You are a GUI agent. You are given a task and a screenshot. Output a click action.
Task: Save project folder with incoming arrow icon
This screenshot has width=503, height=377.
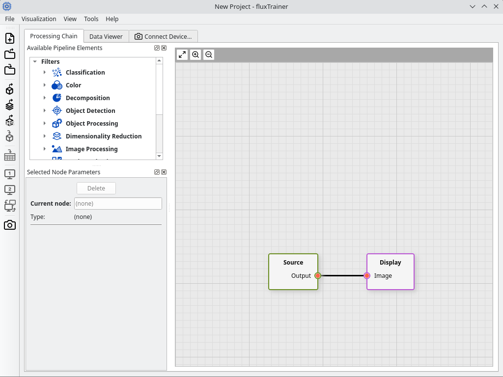click(10, 70)
